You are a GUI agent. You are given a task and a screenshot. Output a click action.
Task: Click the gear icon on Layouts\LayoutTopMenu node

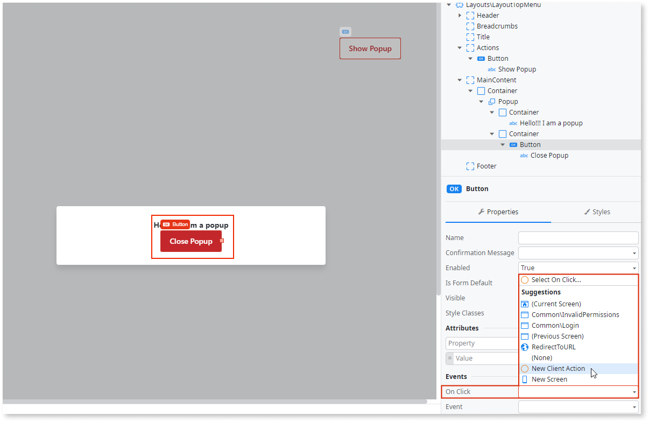click(x=458, y=5)
